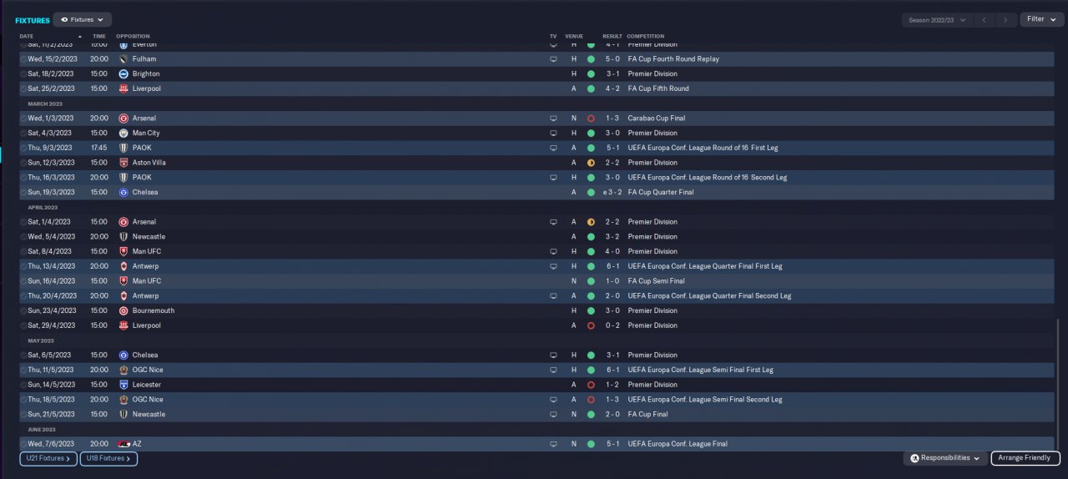Click the Fulham club badge
The image size is (1068, 479).
tap(123, 59)
